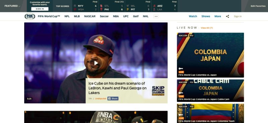The image size is (268, 123).
Task: Open the More link in the navigation
Action: 217,16
